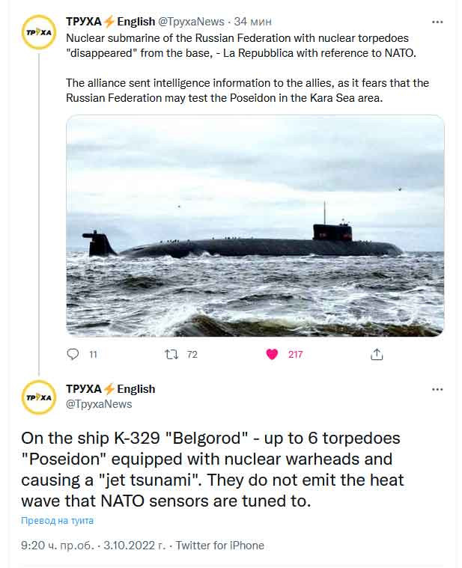Click the reply speech bubble icon
Screen dimensions: 462x568
73,354
